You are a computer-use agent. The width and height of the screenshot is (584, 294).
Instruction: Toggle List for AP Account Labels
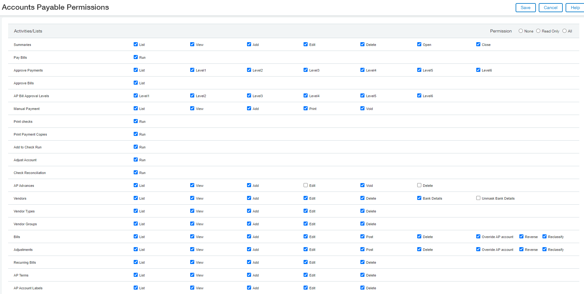click(136, 288)
